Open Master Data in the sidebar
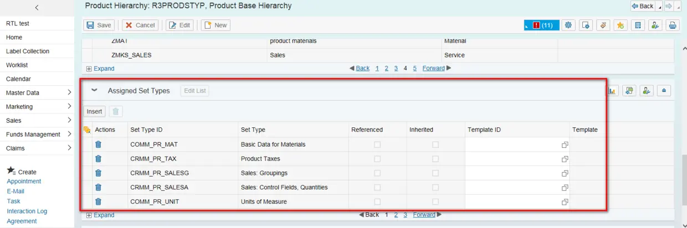 [x=23, y=92]
